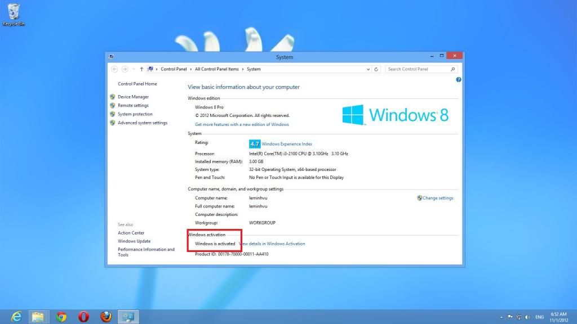Viewport: 577px width, 324px height.
Task: Open Action Center under See also
Action: [x=131, y=233]
